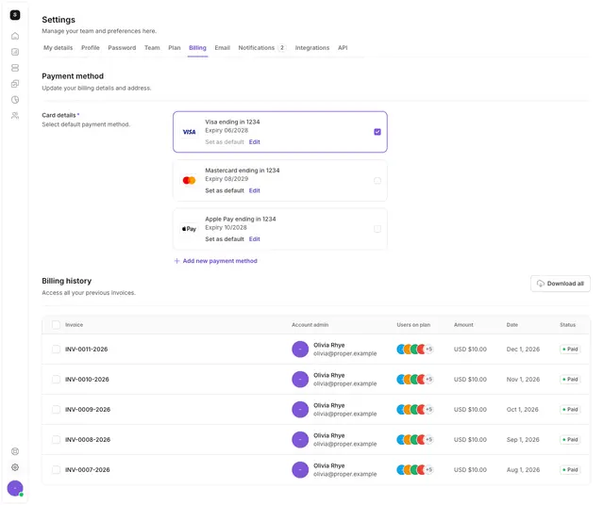Toggle the select-all Invoice header checkbox
The width and height of the screenshot is (604, 505).
[57, 325]
